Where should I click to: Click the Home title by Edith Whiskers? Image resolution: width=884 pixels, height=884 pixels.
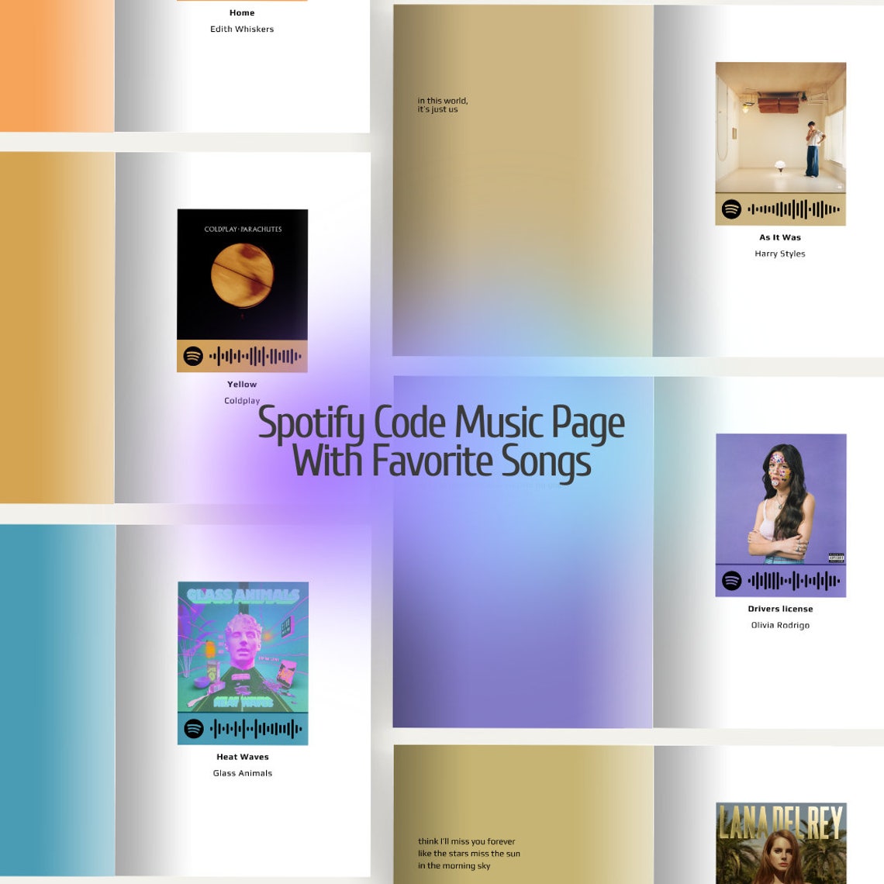[x=241, y=12]
